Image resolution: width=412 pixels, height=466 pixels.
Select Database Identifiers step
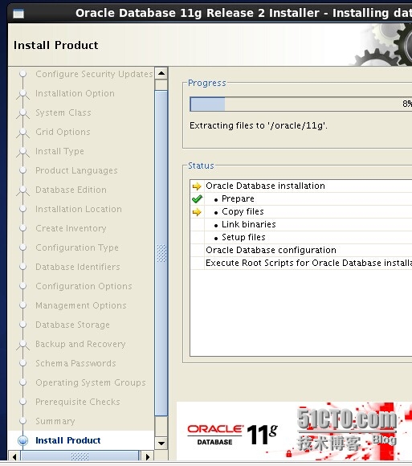click(x=78, y=267)
